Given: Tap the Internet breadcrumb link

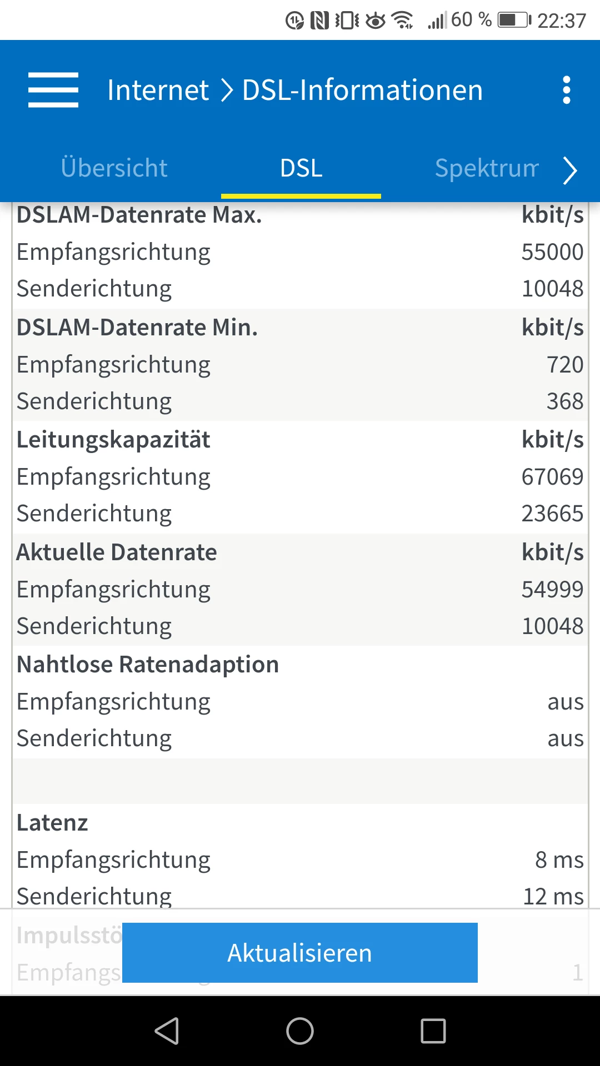Looking at the screenshot, I should 158,90.
